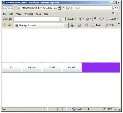Stop loading with the red X icon
Image resolution: width=123 pixels, height=113 pixels.
[x=69, y=8]
